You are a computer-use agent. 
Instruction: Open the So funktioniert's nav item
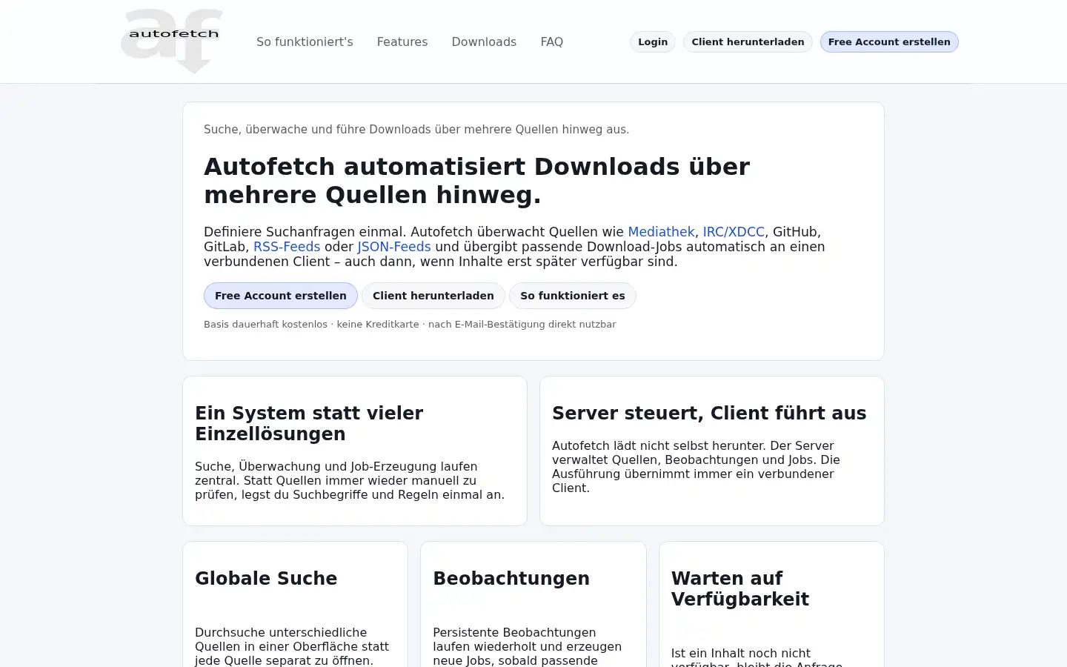pyautogui.click(x=305, y=42)
